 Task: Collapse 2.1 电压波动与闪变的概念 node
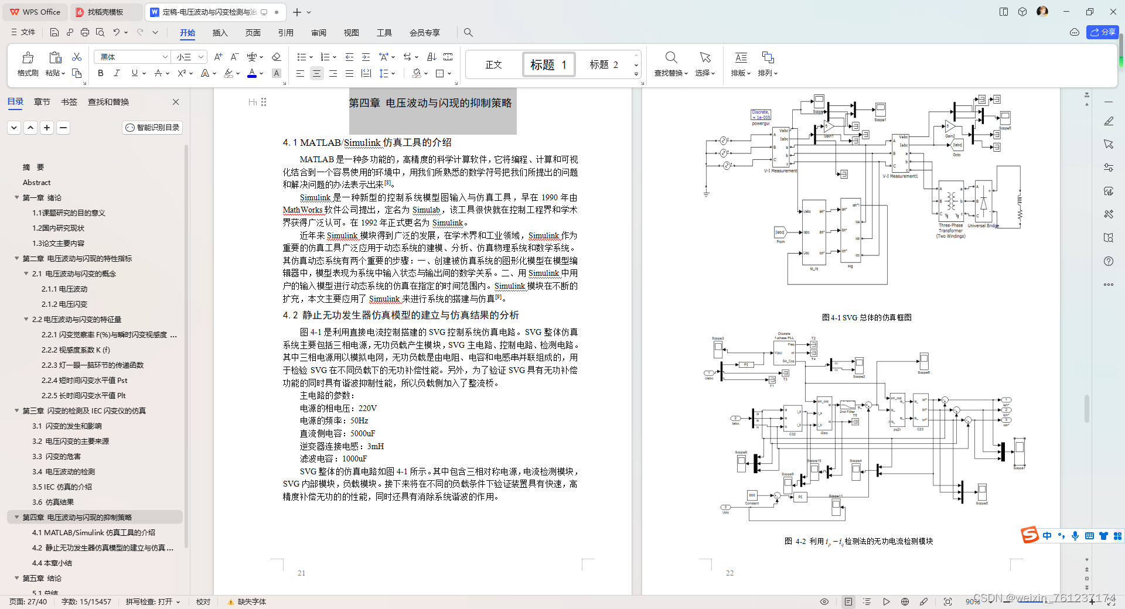[26, 273]
